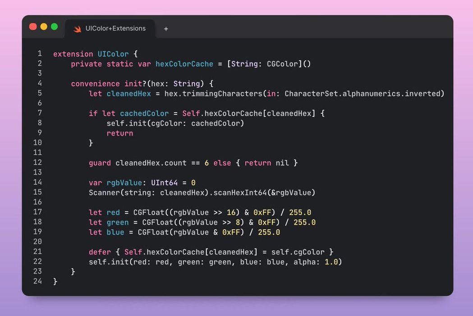Click 'trimmingCharacters' method on line 5
The width and height of the screenshot is (473, 316).
222,93
